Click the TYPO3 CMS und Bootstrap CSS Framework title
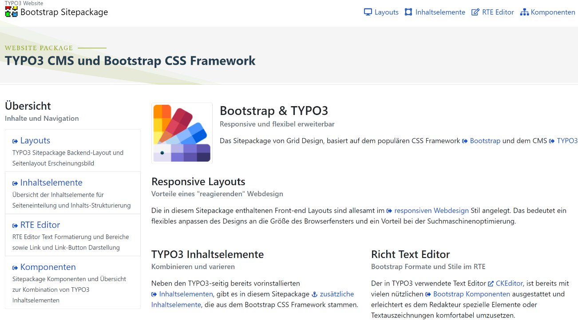The width and height of the screenshot is (578, 325). 130,61
